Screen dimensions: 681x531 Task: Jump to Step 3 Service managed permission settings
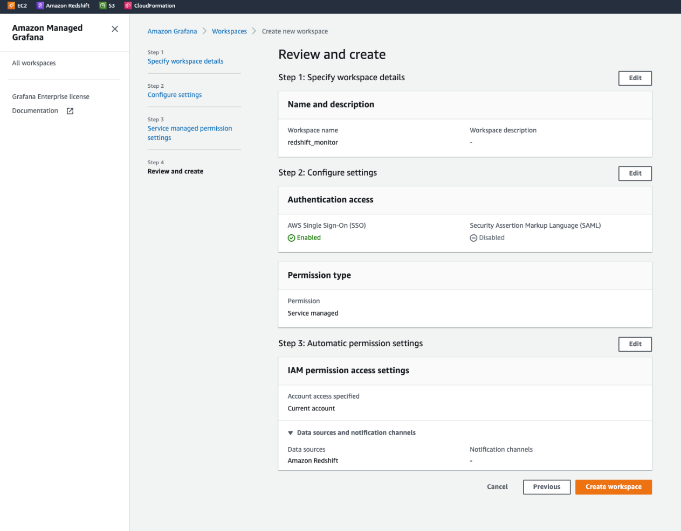tap(190, 133)
